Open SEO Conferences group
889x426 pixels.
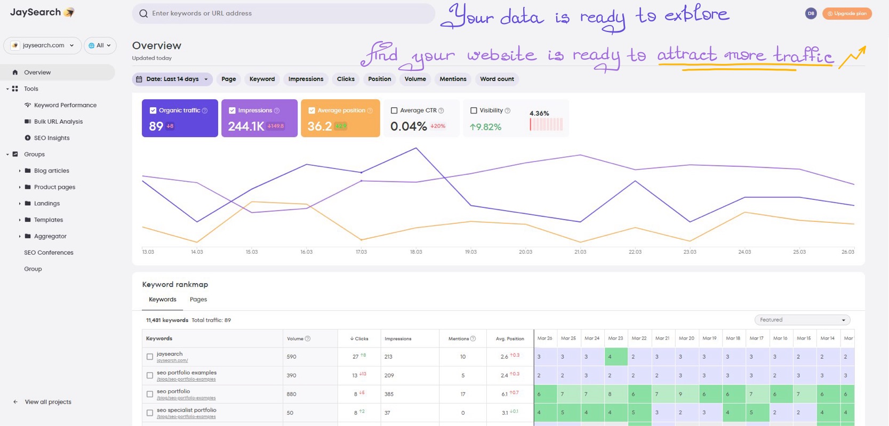coord(49,253)
